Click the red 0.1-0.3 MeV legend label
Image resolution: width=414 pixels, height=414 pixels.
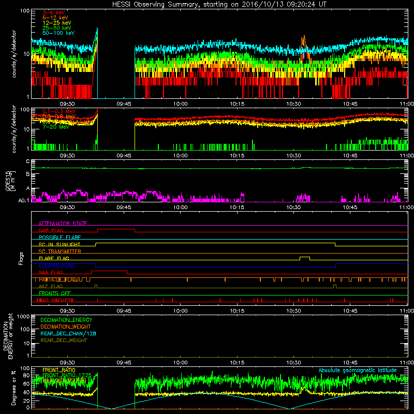(59, 111)
